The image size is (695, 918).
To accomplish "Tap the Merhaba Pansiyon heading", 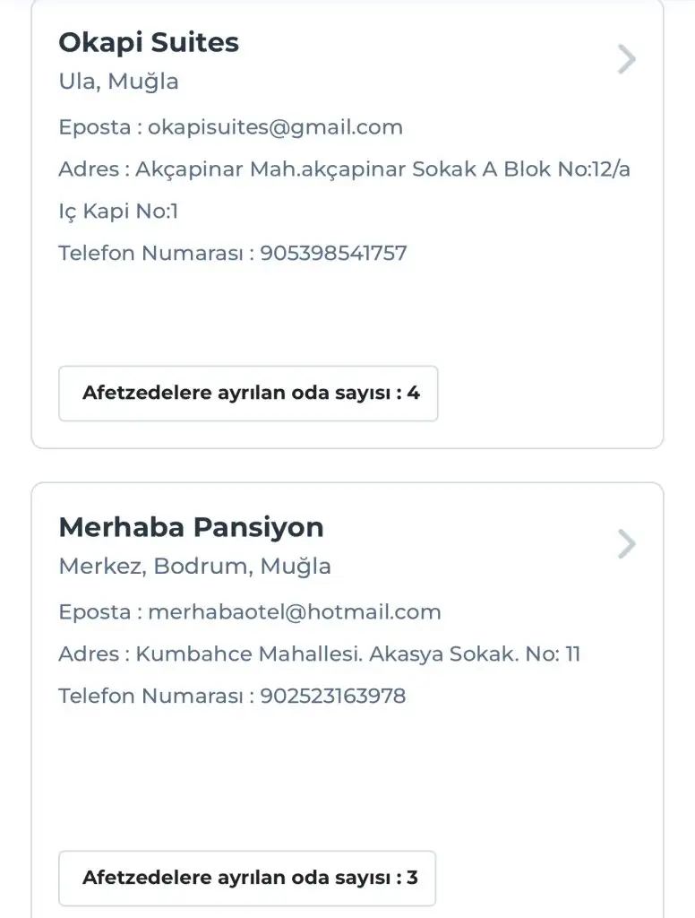I will [191, 526].
